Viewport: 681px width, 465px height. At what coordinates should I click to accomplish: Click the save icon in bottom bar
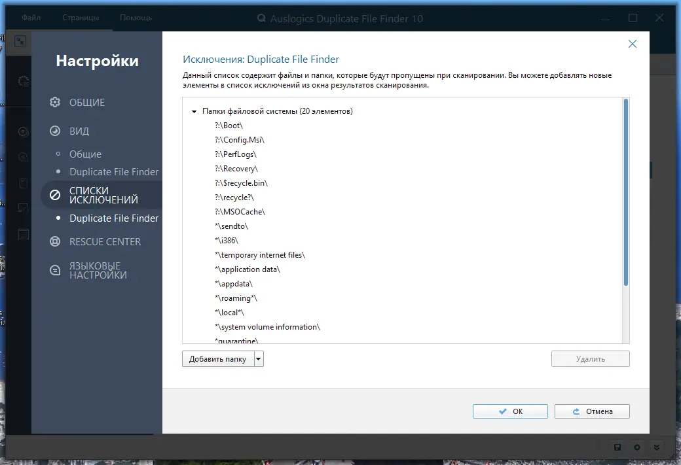617,447
